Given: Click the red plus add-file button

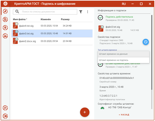Looking at the screenshot, I should coord(85,112).
